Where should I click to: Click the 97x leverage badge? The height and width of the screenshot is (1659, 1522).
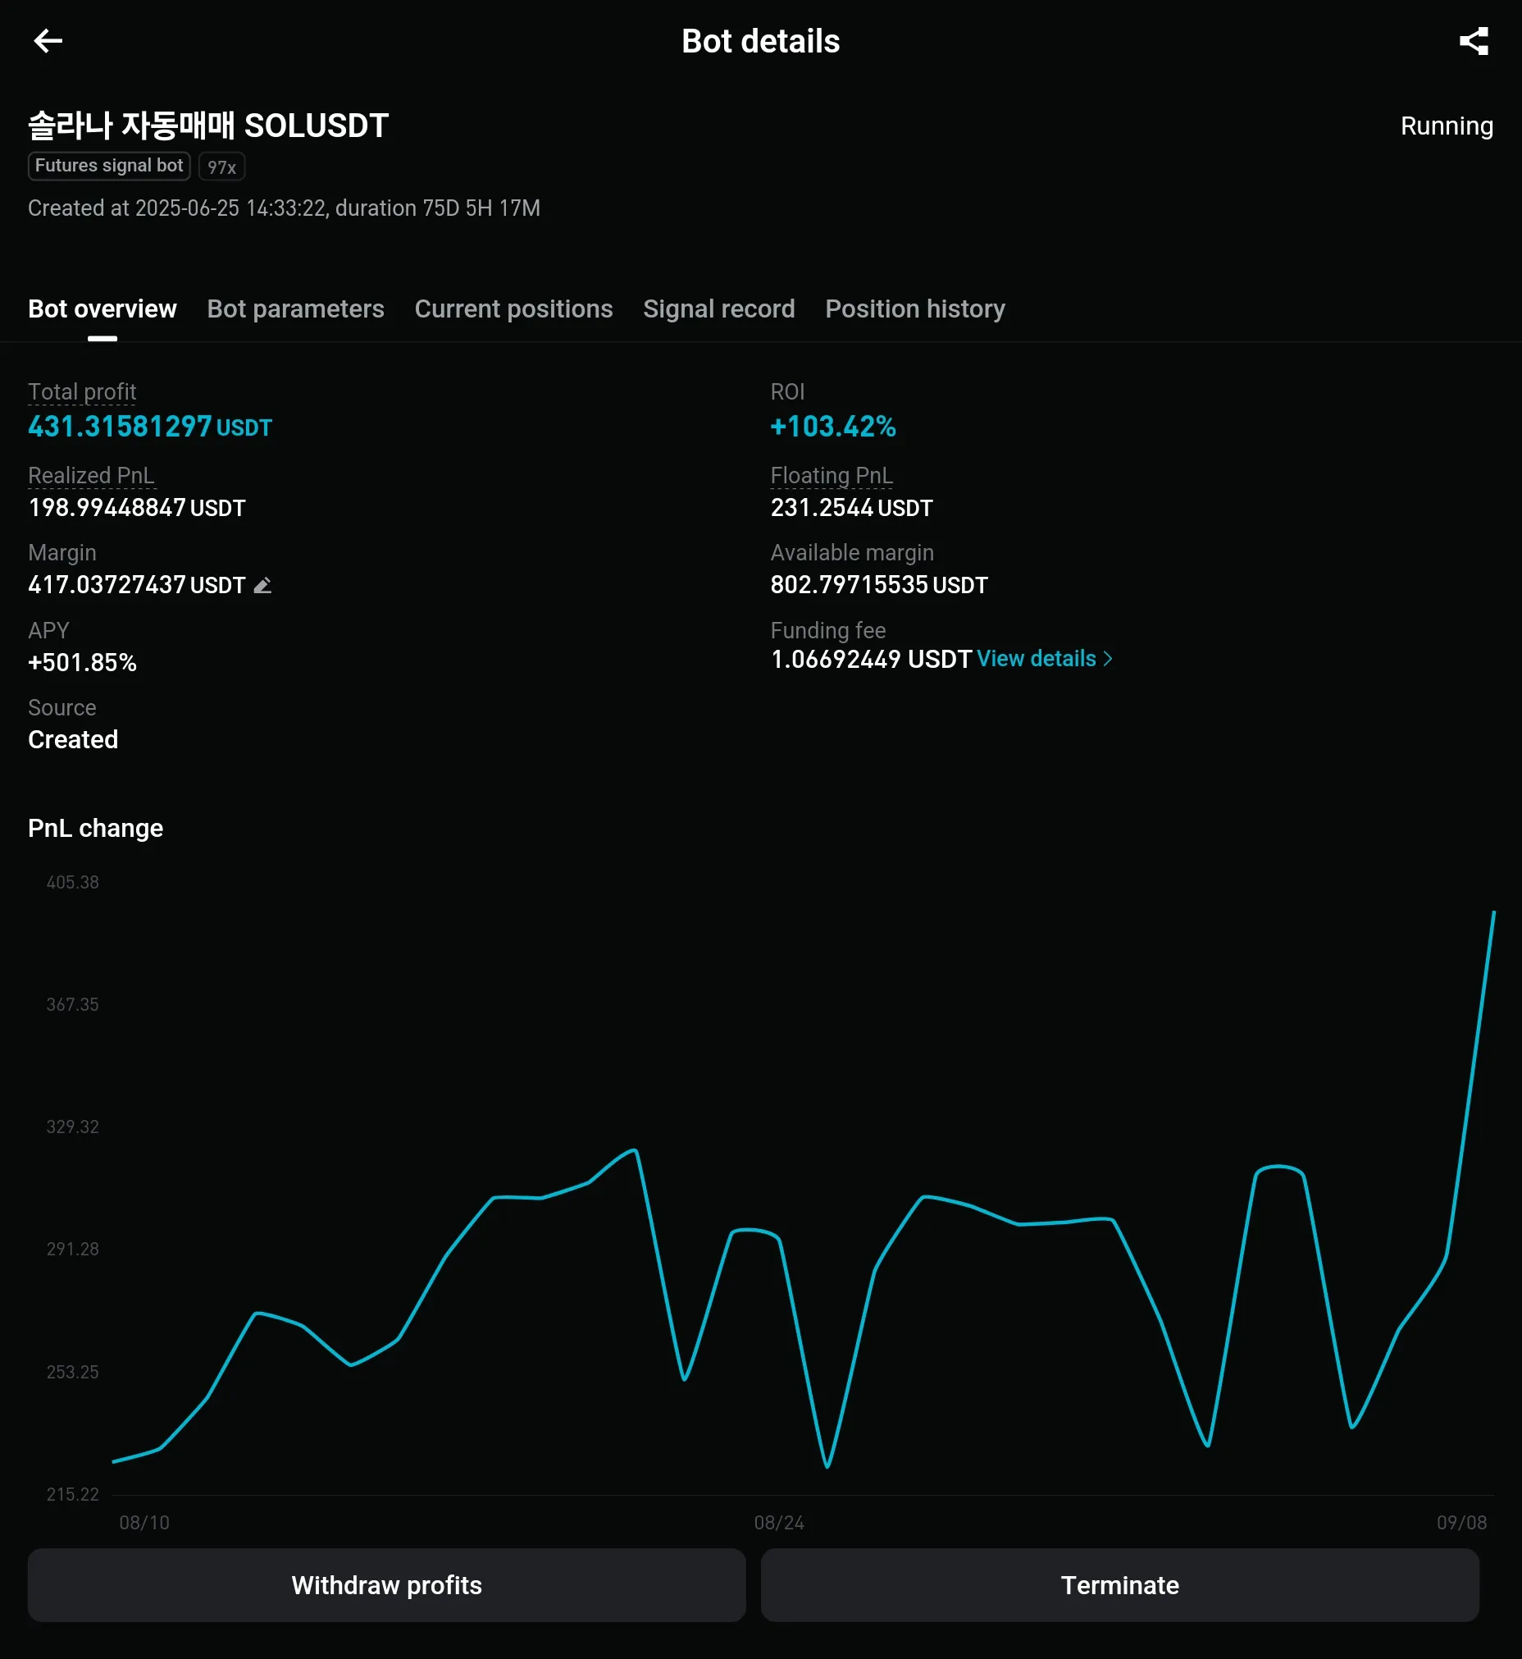(221, 167)
